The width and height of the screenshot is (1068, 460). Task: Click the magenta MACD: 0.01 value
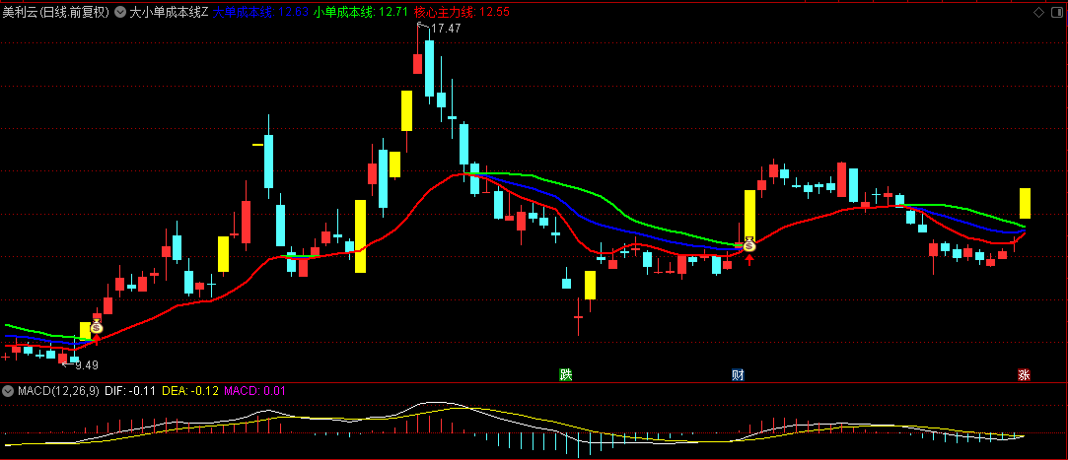254,391
